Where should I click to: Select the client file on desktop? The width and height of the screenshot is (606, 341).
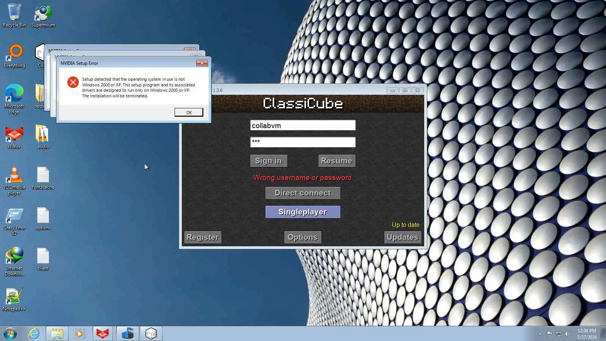point(43,259)
